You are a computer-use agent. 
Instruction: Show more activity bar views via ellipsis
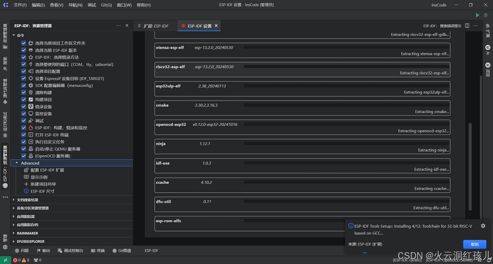5,197
